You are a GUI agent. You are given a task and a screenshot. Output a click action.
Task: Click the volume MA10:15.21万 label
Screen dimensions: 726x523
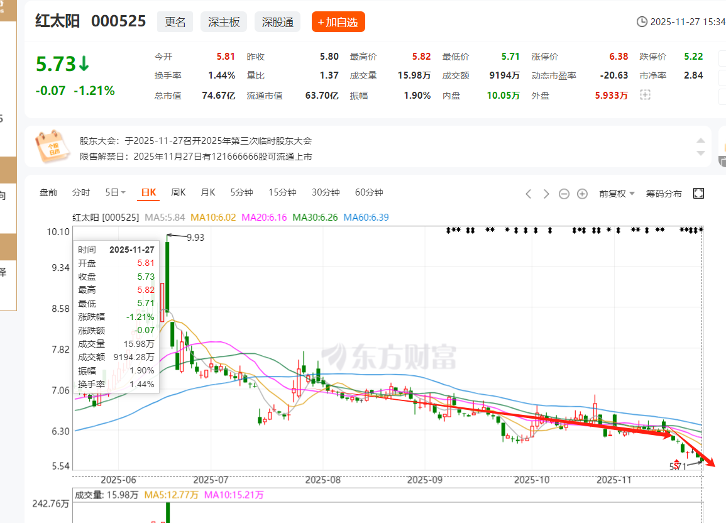click(234, 495)
